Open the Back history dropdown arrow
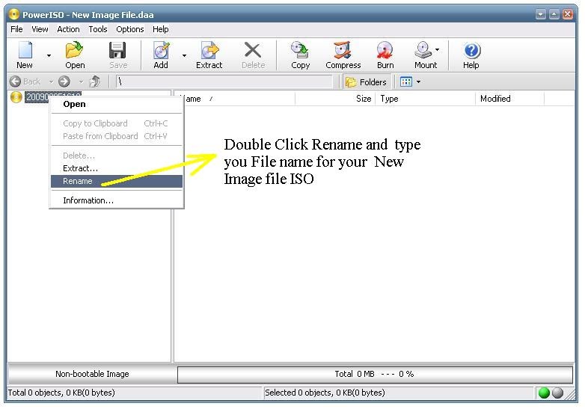The image size is (585, 409). [x=51, y=82]
